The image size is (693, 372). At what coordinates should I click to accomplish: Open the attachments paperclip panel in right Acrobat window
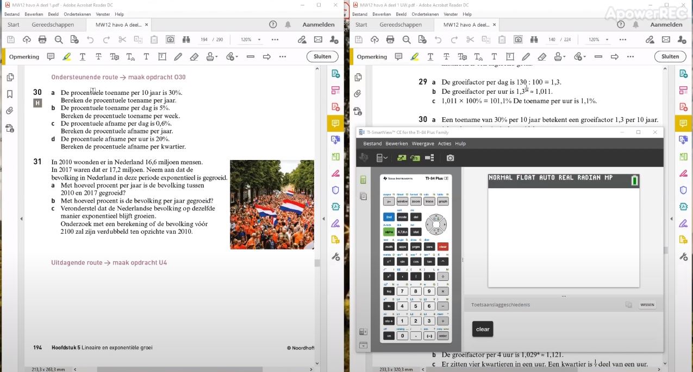358,94
